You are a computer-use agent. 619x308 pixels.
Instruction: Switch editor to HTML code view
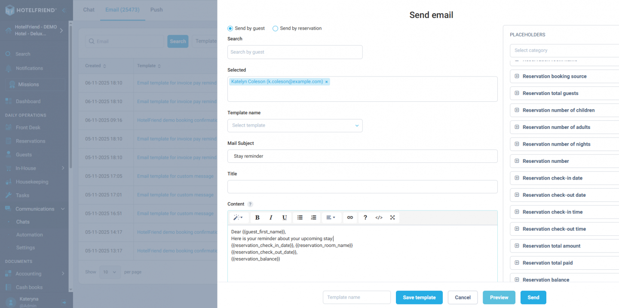379,217
